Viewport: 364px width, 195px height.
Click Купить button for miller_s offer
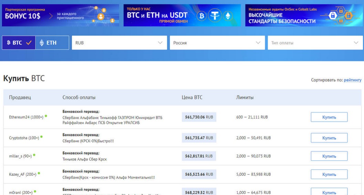[329, 156]
